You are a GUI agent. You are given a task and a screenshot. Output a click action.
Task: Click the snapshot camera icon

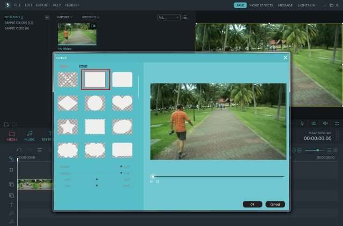314,124
